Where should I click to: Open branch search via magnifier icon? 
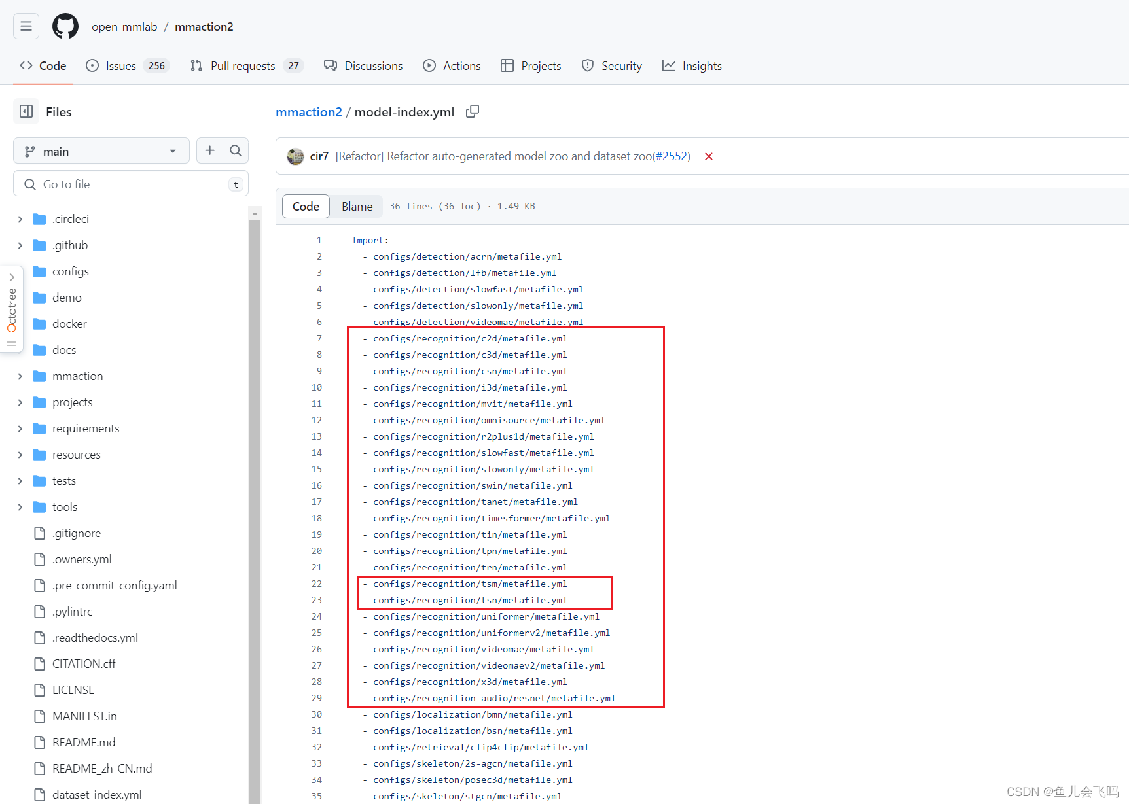click(235, 150)
